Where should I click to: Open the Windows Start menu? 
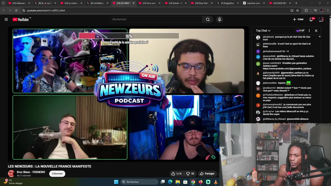pyautogui.click(x=116, y=182)
